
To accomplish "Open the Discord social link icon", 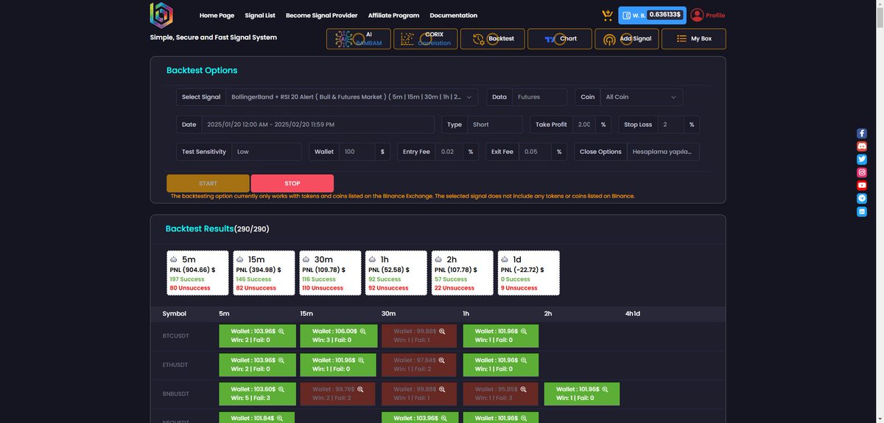I will (862, 146).
